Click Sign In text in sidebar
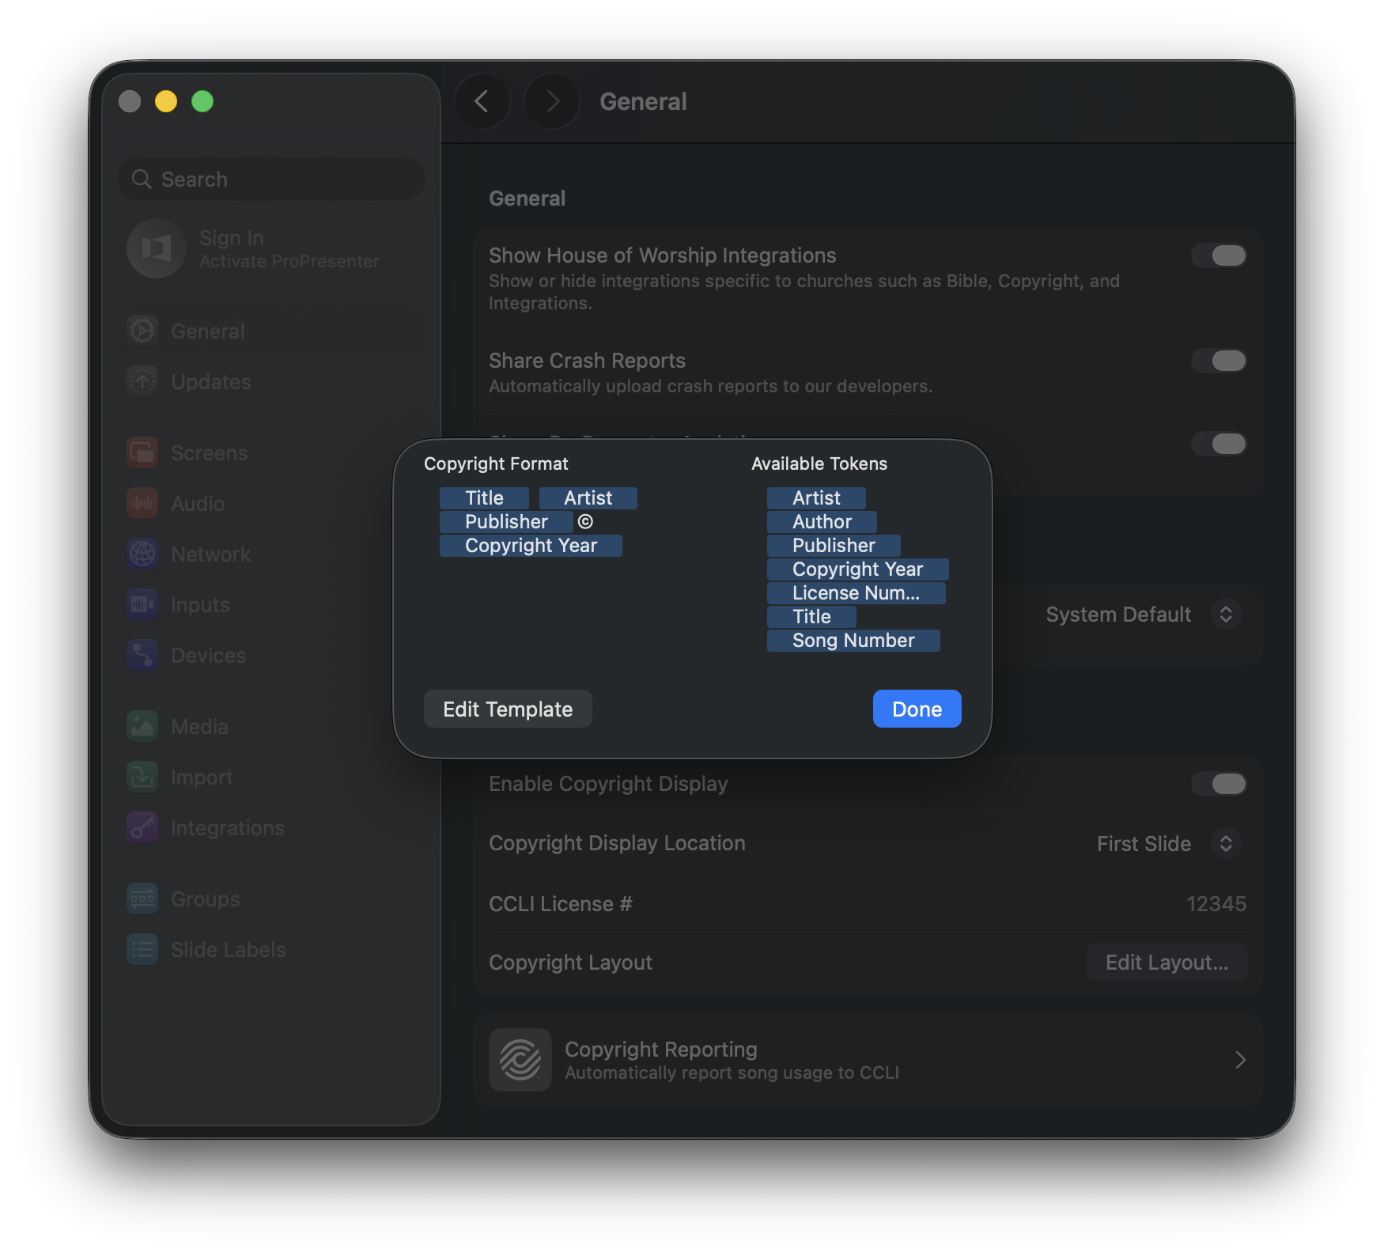This screenshot has width=1384, height=1256. coord(232,238)
